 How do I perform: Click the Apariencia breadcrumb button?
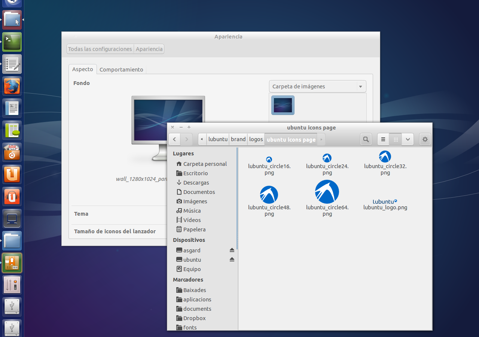[x=149, y=49]
